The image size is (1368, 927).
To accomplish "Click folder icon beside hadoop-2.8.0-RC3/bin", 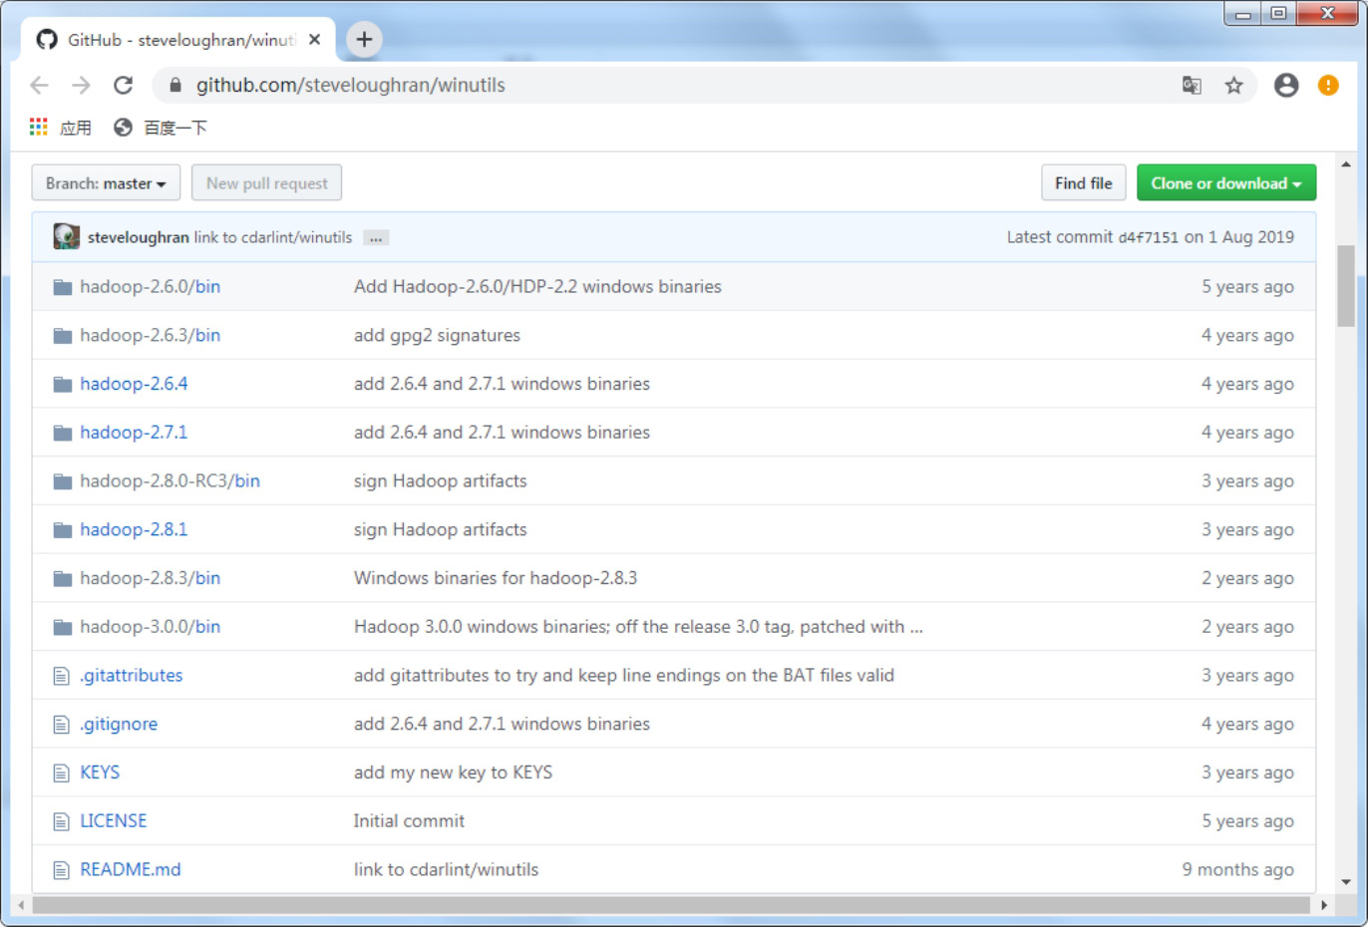I will pyautogui.click(x=62, y=481).
